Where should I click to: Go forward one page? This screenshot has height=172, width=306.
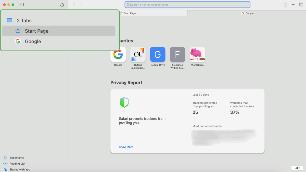(x=81, y=5)
